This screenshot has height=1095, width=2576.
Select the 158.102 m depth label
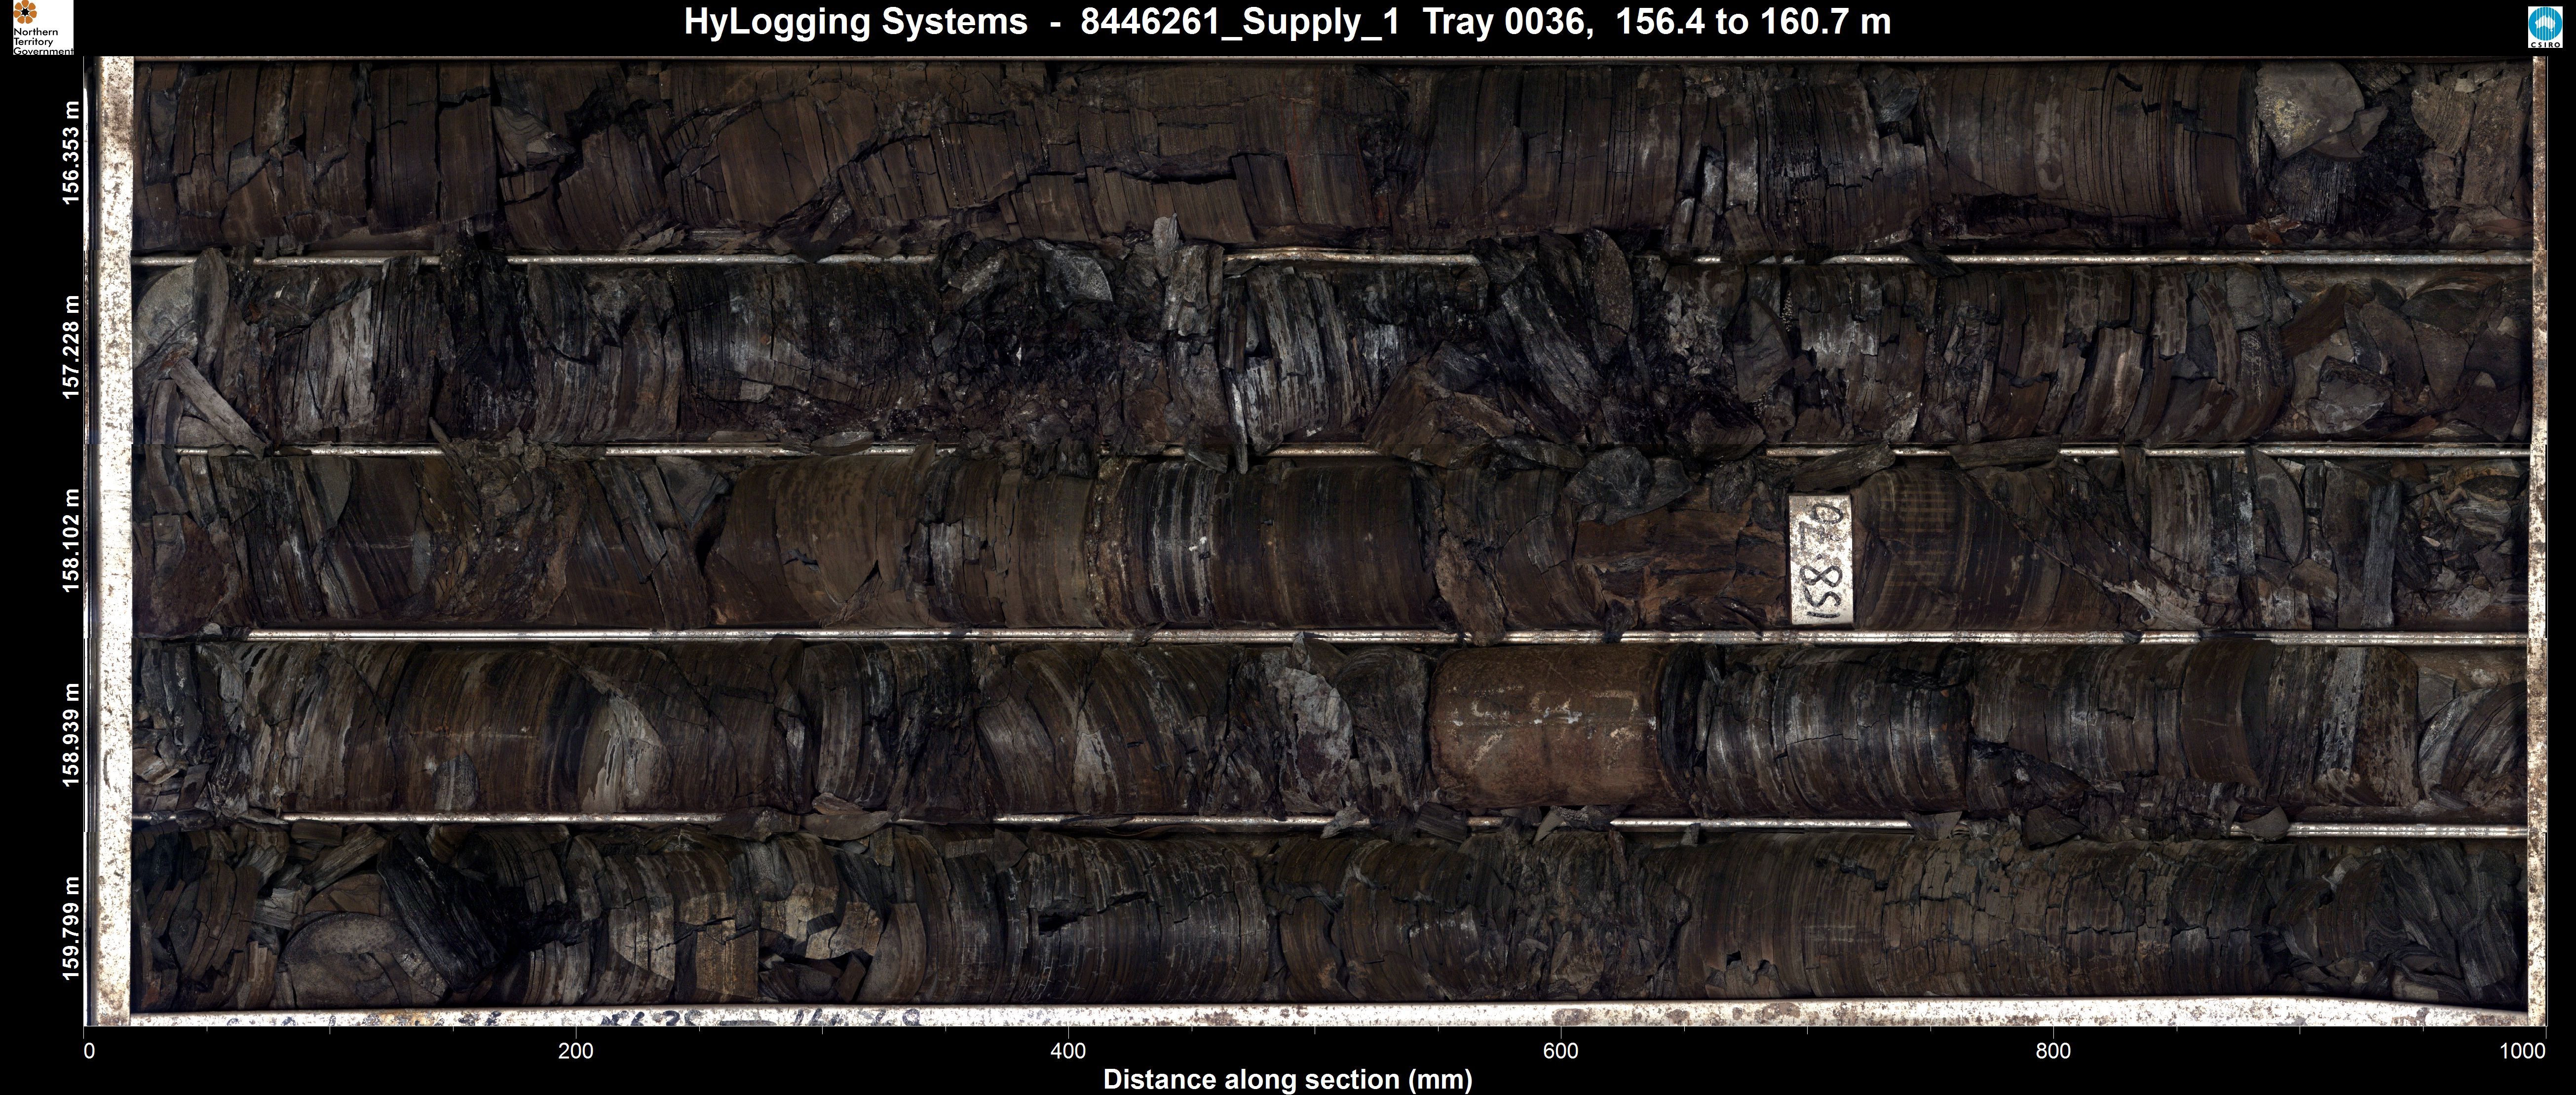pos(71,541)
